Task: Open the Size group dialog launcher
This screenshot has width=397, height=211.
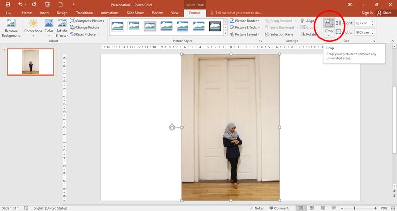Action: click(374, 41)
